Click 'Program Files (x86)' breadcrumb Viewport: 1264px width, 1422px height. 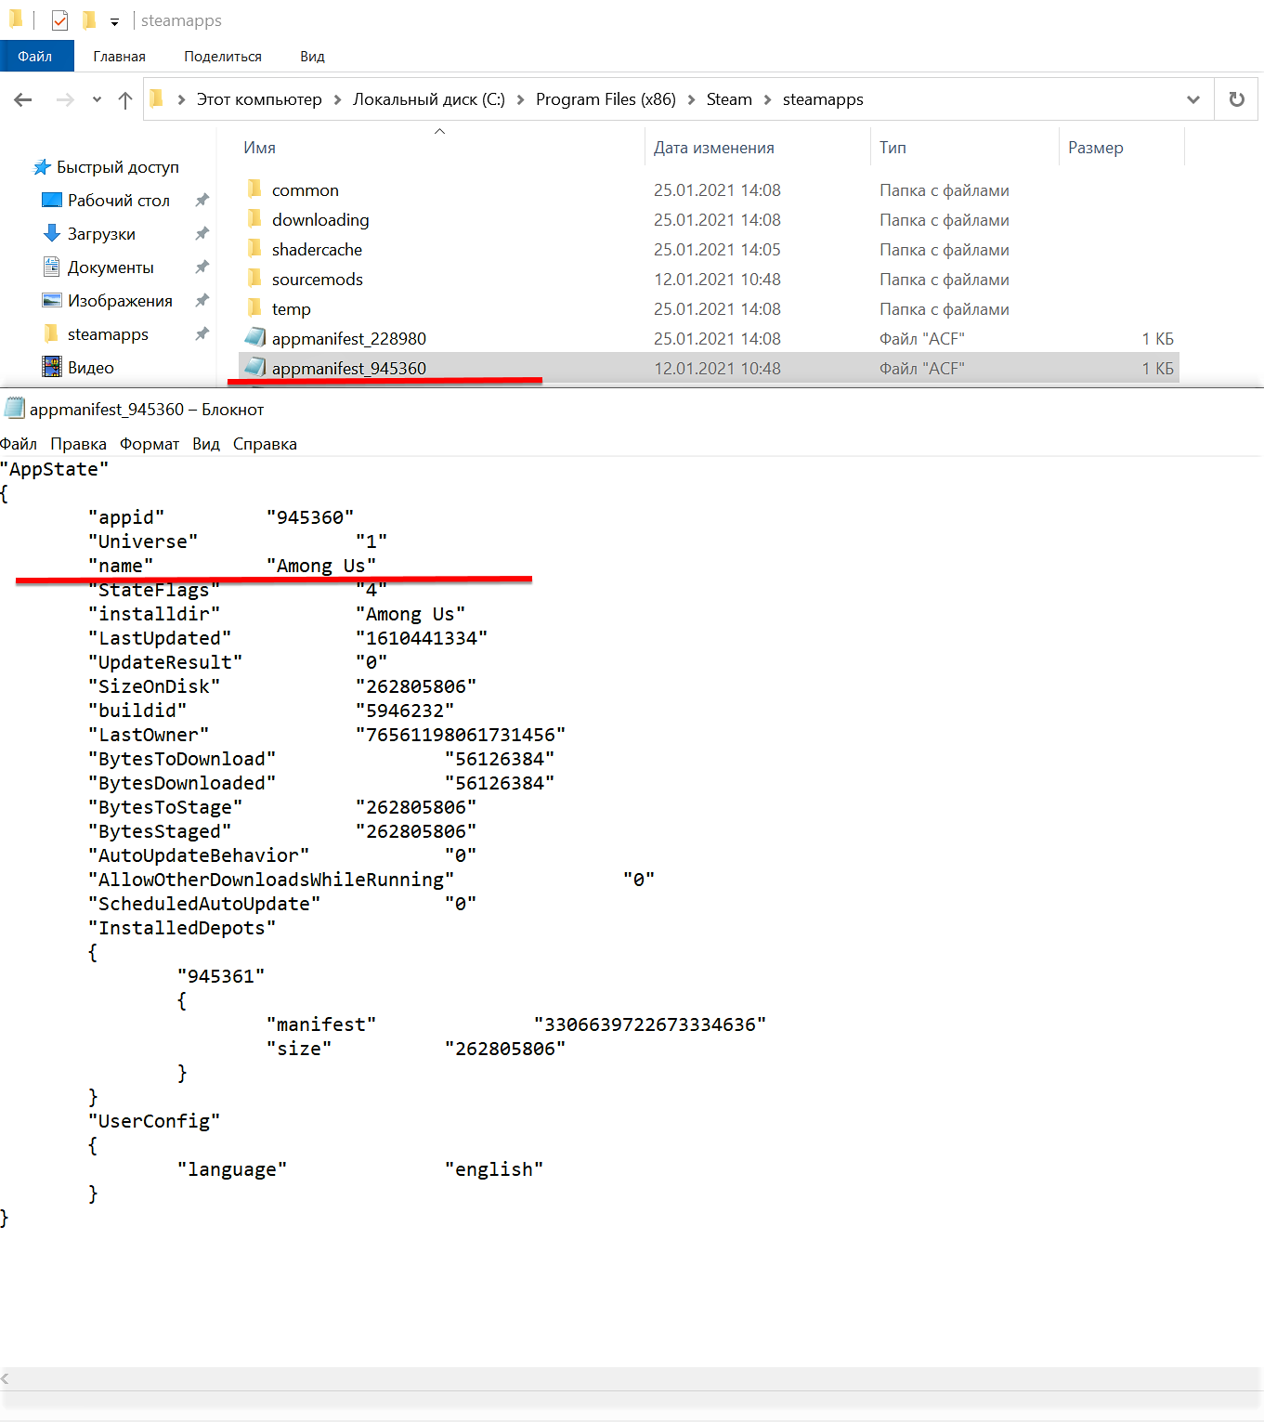[x=606, y=99]
